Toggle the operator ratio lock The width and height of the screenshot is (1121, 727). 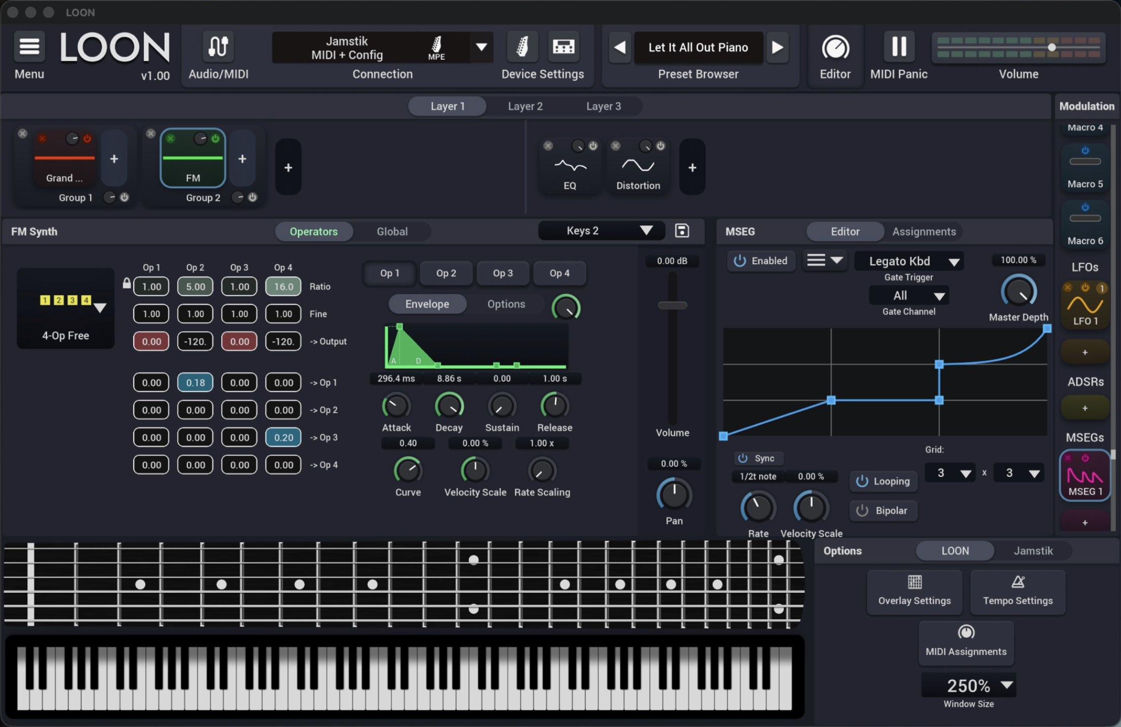click(127, 283)
